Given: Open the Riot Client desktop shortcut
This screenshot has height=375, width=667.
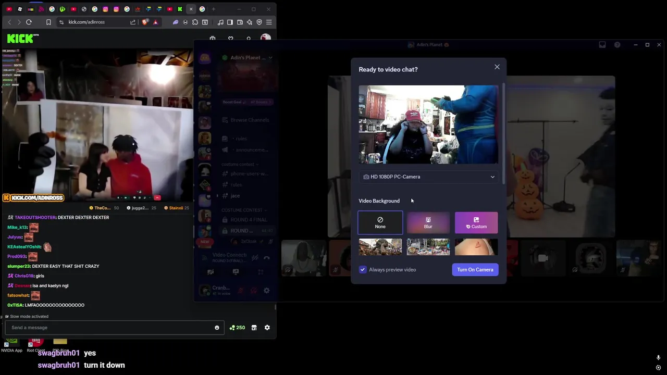Looking at the screenshot, I should pos(35,345).
